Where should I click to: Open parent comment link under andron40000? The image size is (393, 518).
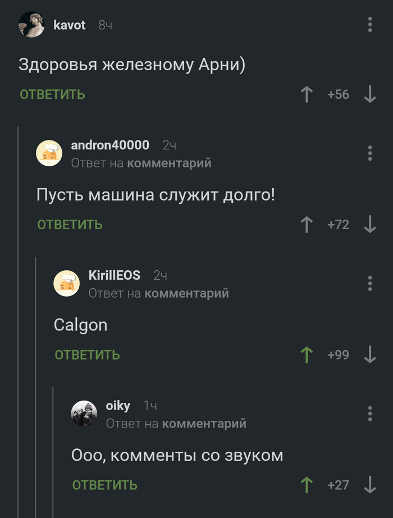click(169, 163)
